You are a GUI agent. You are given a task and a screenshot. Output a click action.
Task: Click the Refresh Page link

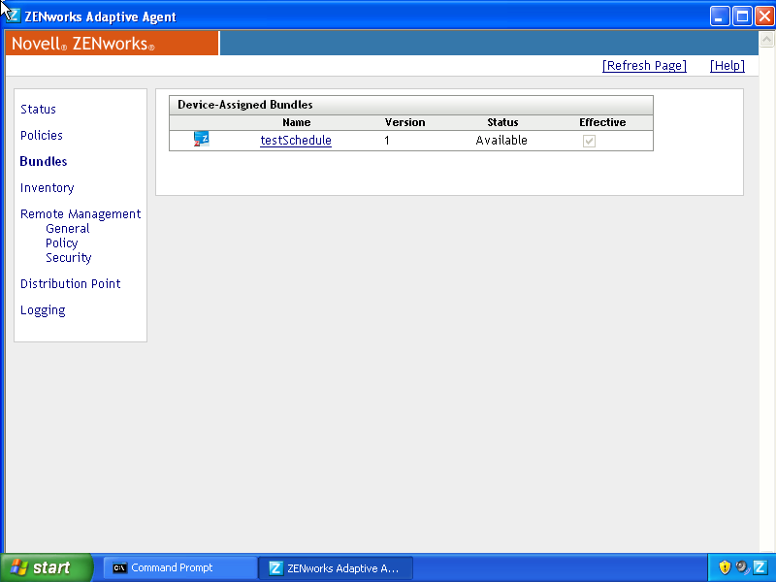[x=644, y=66]
